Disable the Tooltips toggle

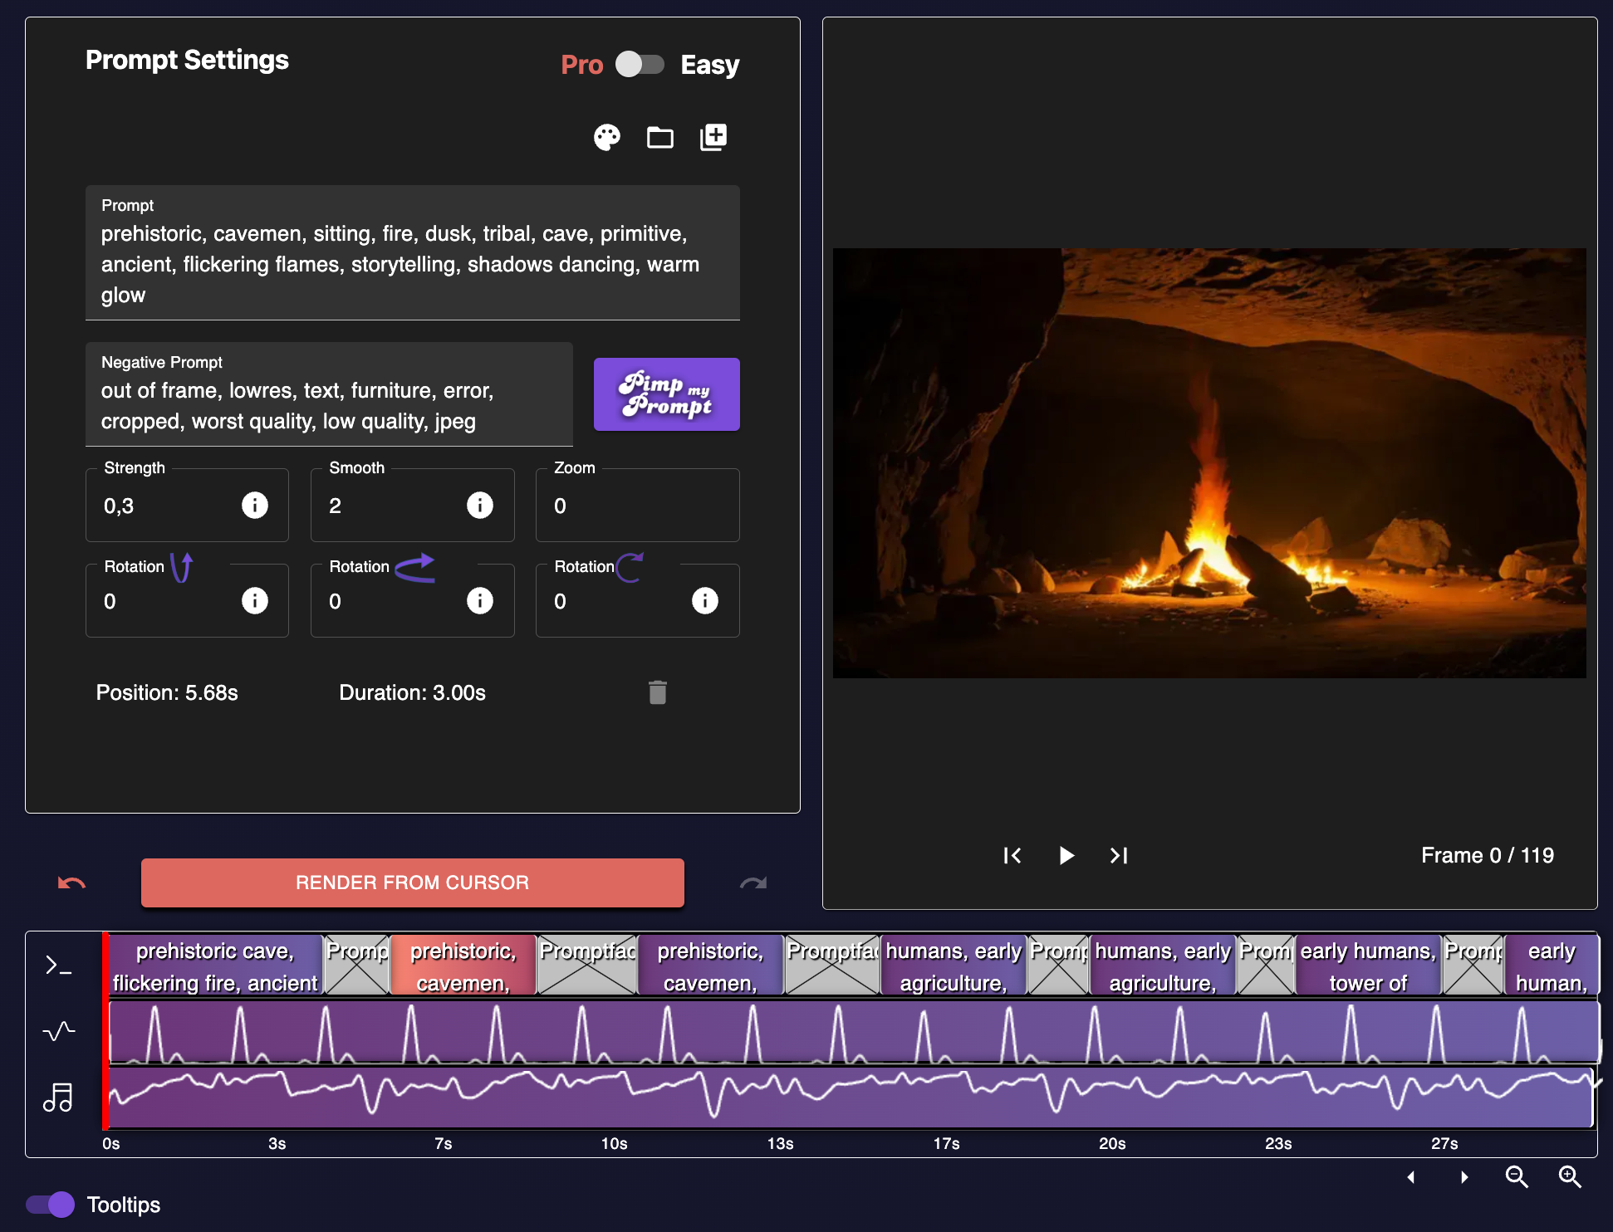pos(51,1205)
